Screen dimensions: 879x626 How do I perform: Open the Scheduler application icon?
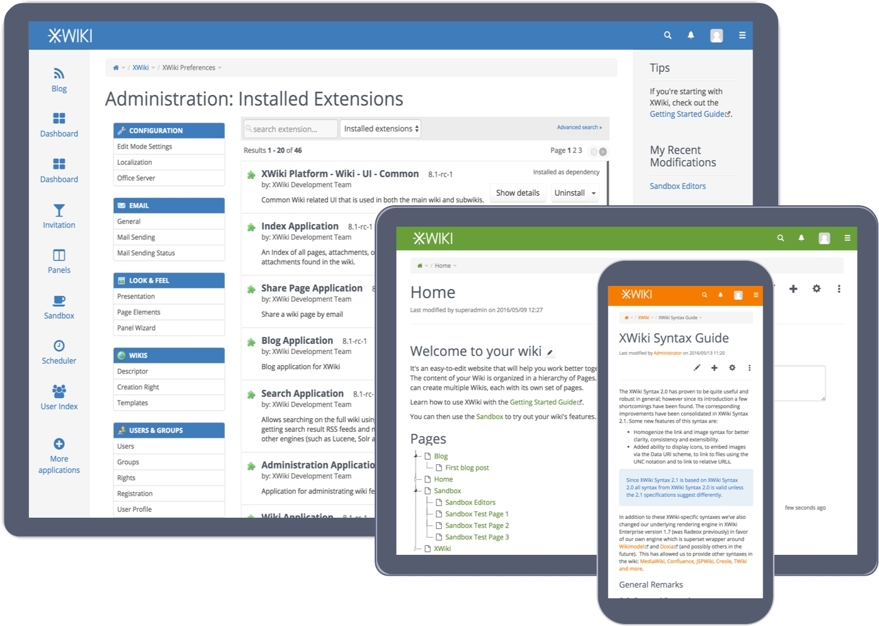click(59, 346)
